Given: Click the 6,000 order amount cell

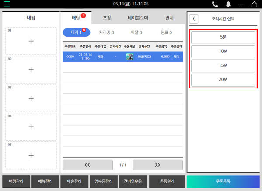Looking at the screenshot, I should (x=165, y=57).
